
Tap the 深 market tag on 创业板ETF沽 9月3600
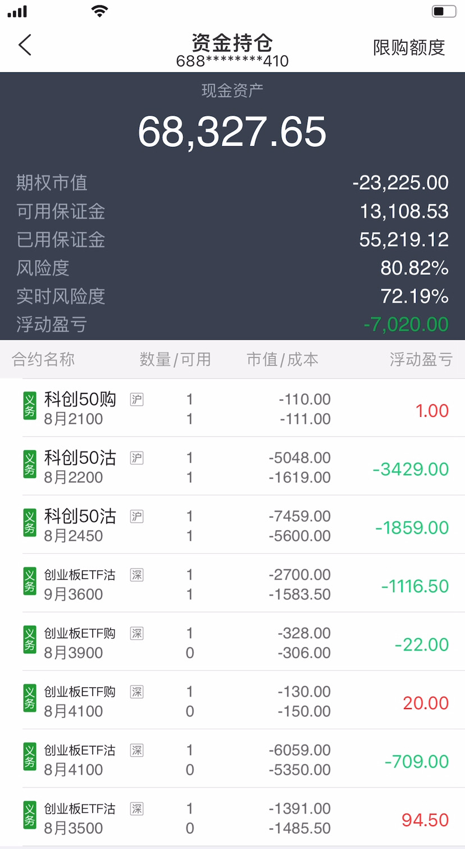click(x=136, y=575)
